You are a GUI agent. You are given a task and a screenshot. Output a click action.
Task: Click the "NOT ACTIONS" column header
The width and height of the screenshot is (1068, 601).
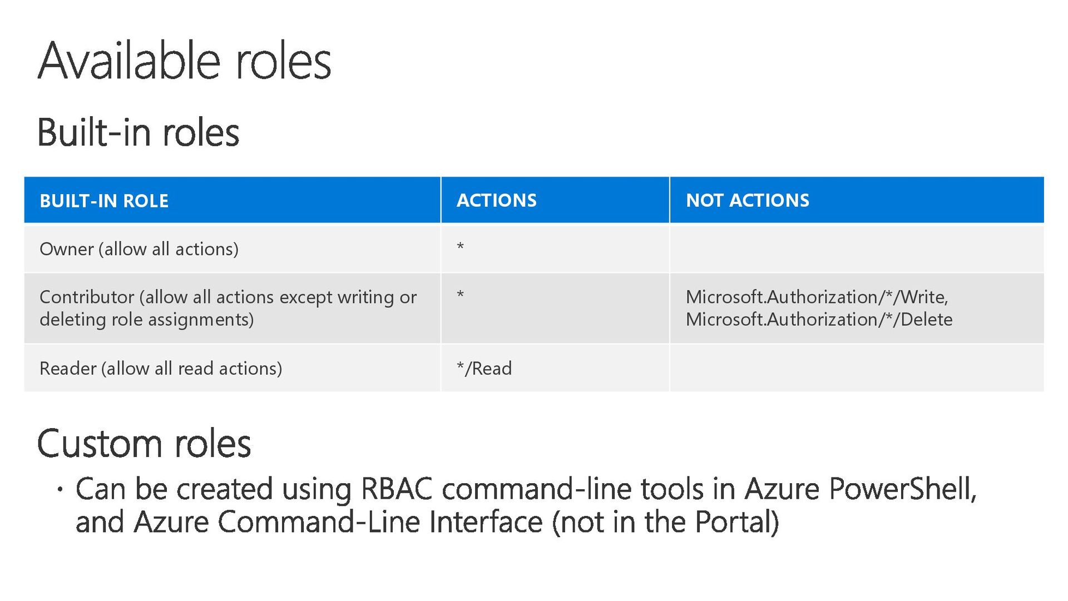point(747,200)
